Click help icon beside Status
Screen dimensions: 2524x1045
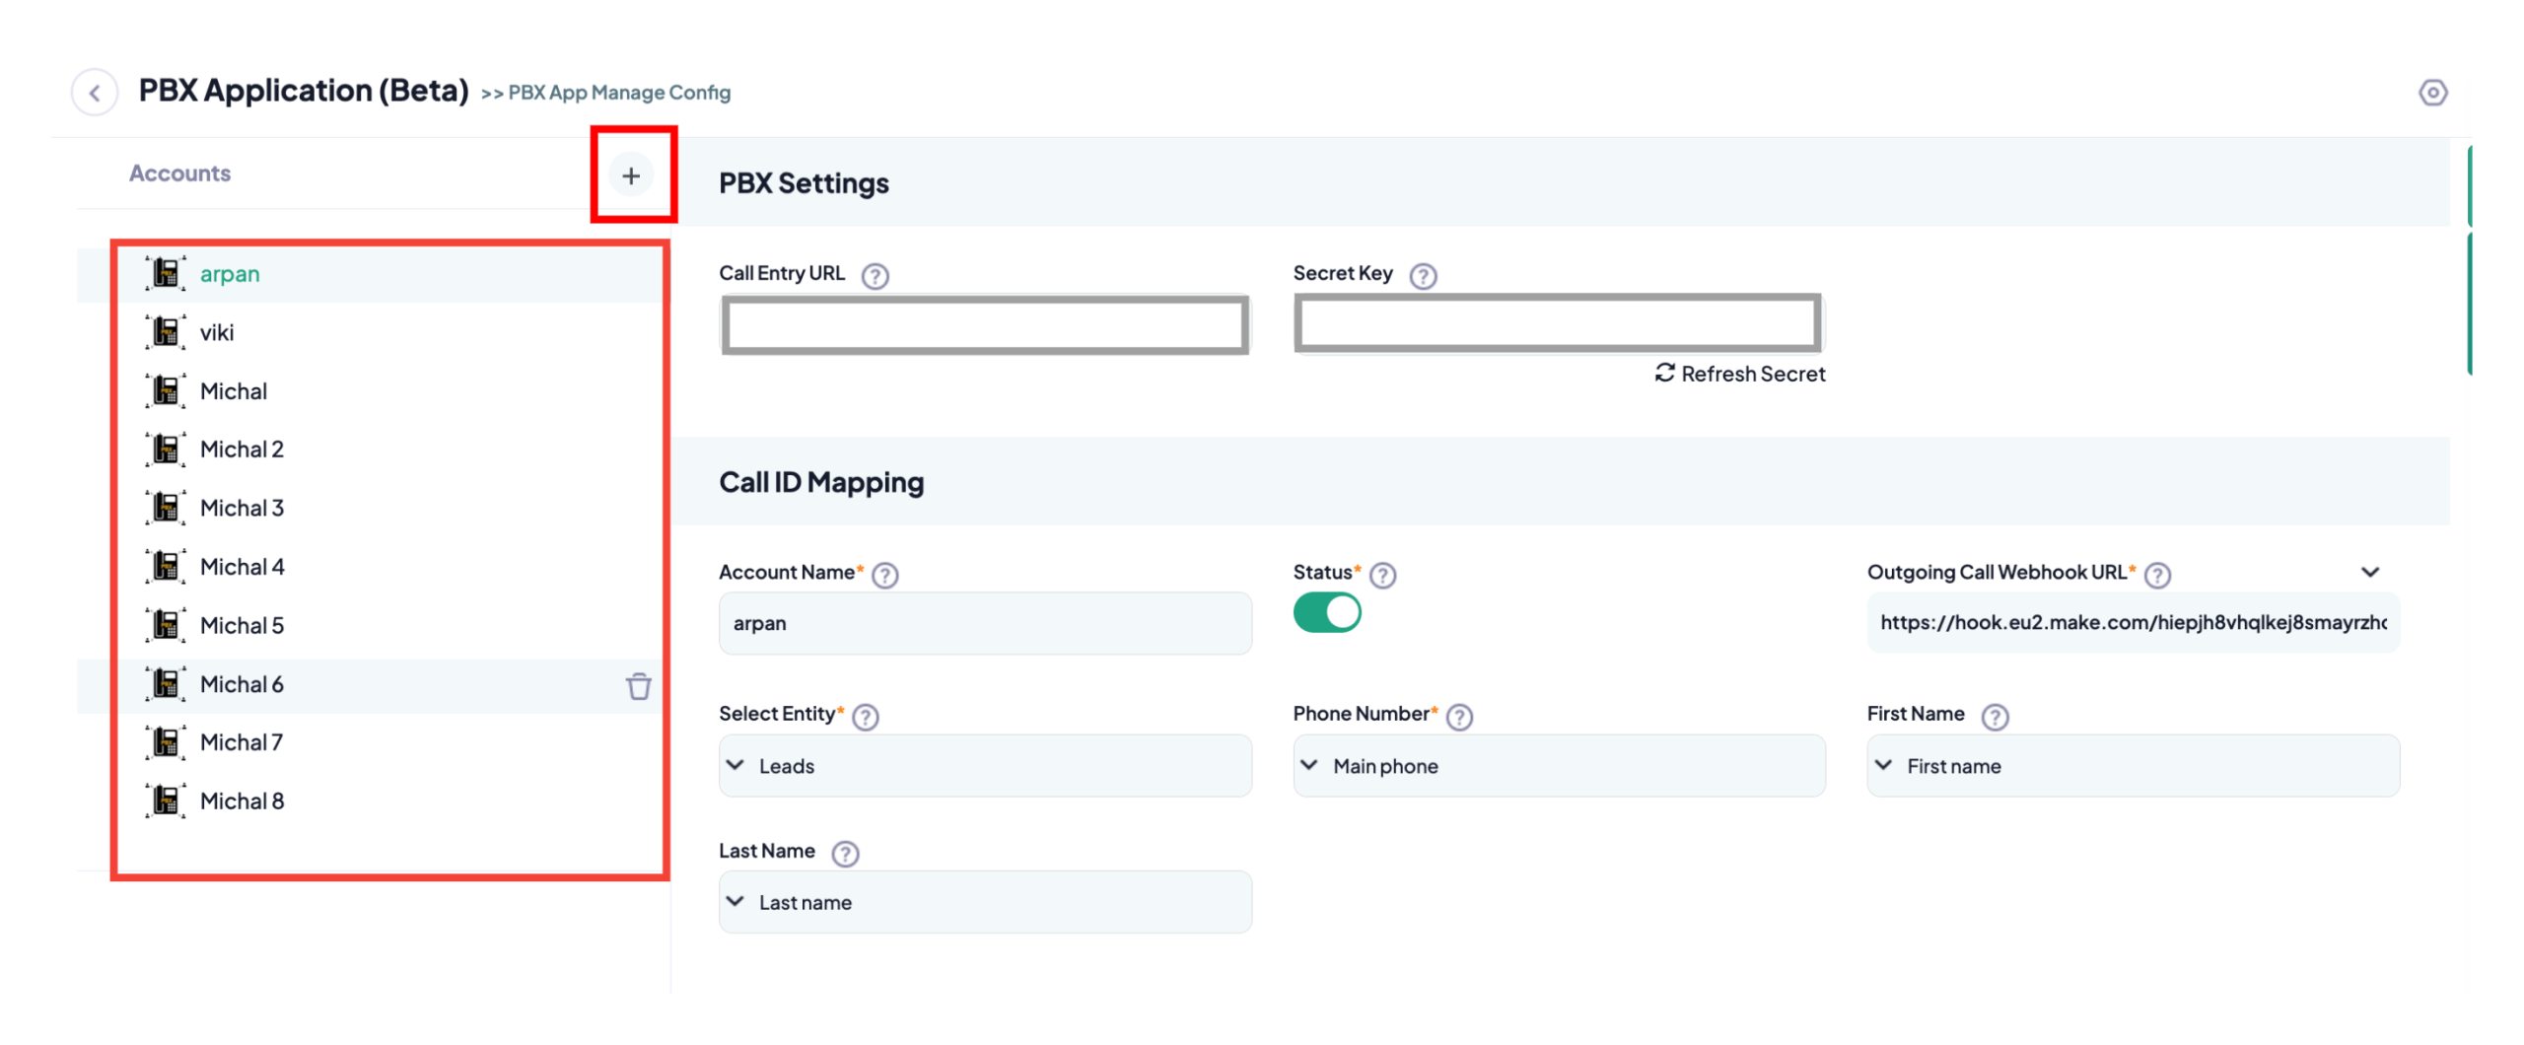coord(1383,575)
